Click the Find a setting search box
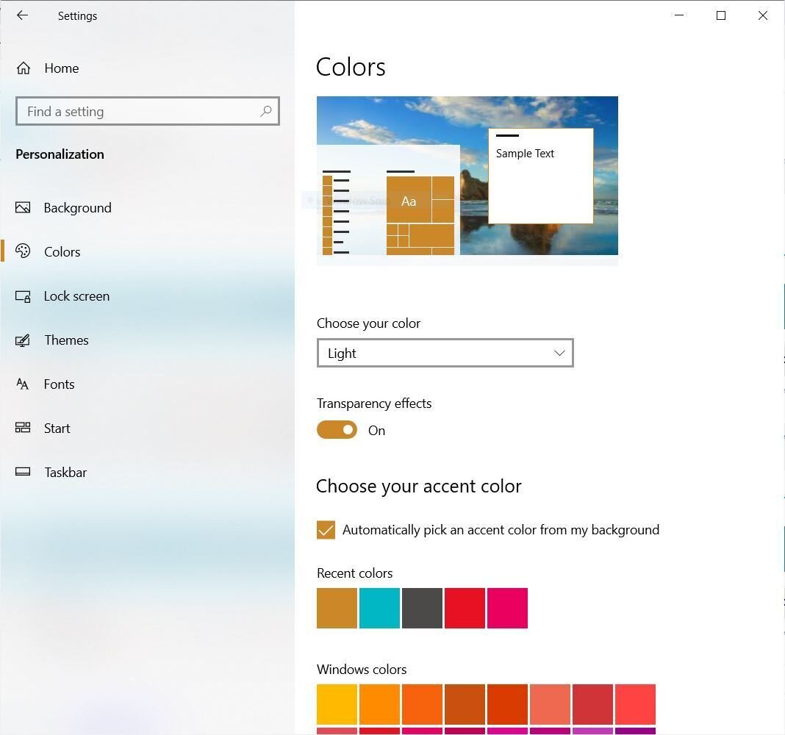 pos(132,111)
